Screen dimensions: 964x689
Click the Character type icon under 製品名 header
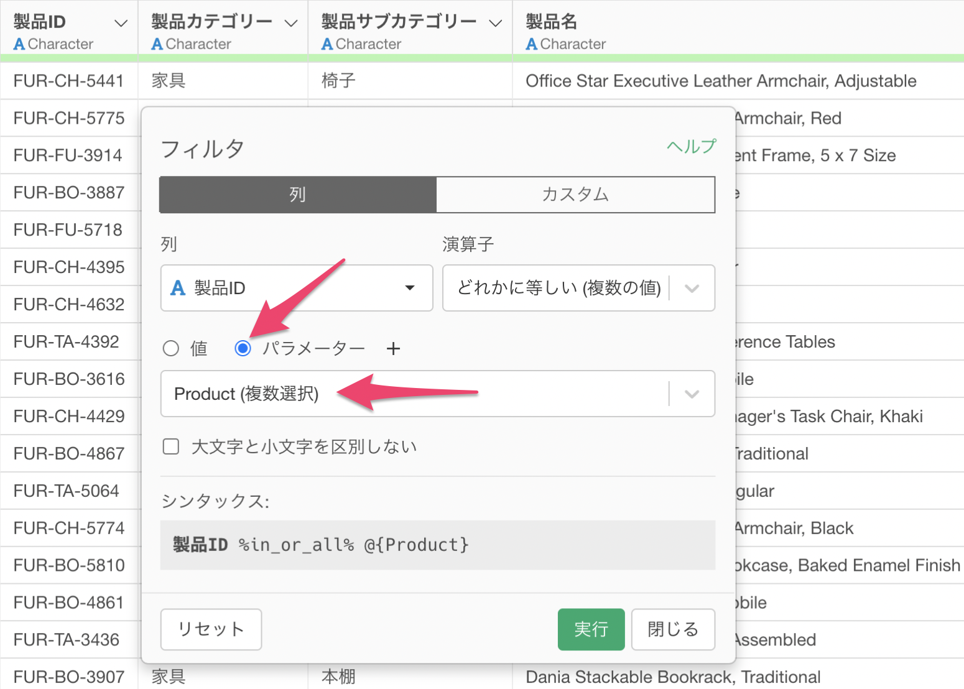pos(532,44)
